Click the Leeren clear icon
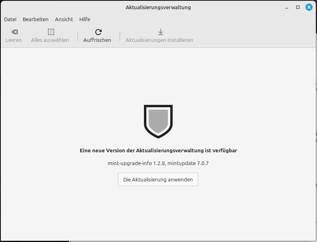Screen dimensions: 317x242 click(x=15, y=32)
